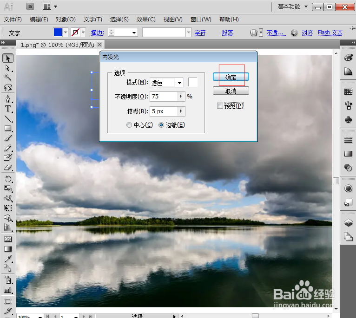Close the 1.png document tab
The height and width of the screenshot is (318, 356).
click(x=99, y=45)
